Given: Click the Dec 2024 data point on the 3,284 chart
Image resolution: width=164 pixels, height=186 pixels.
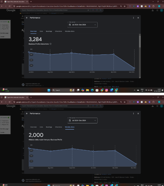Looking at the screenshot, I should click(x=134, y=68).
